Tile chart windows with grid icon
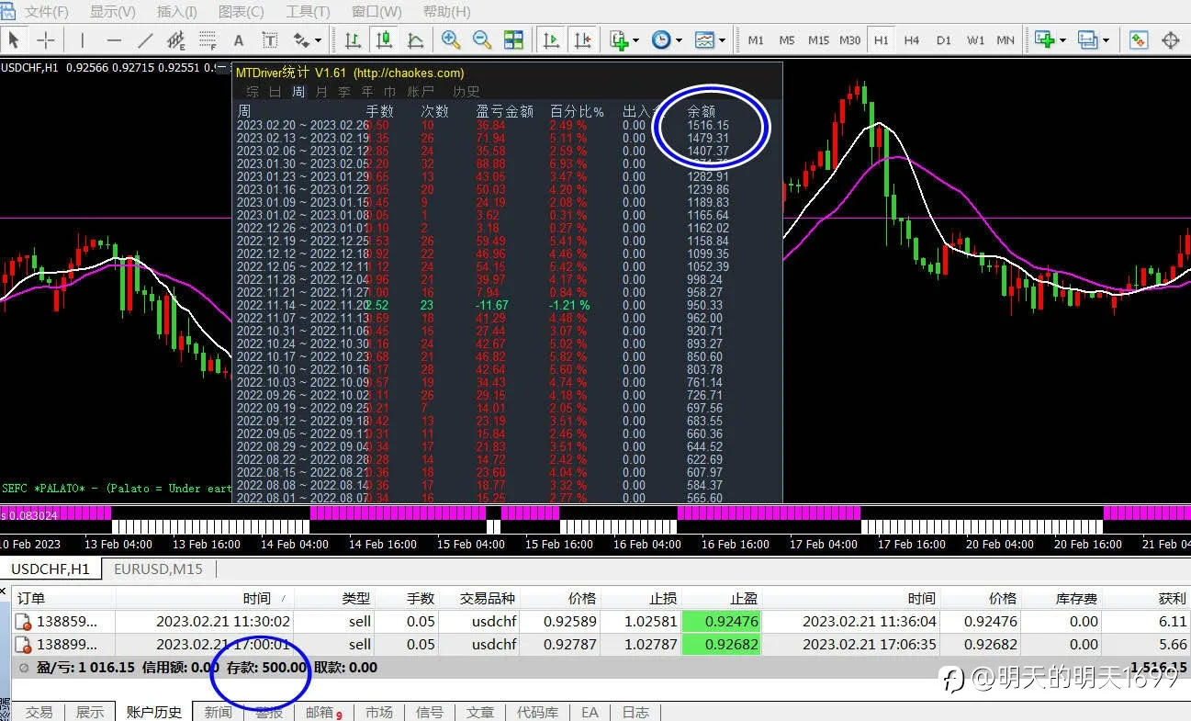Screen dimensions: 1191x721 coord(513,40)
